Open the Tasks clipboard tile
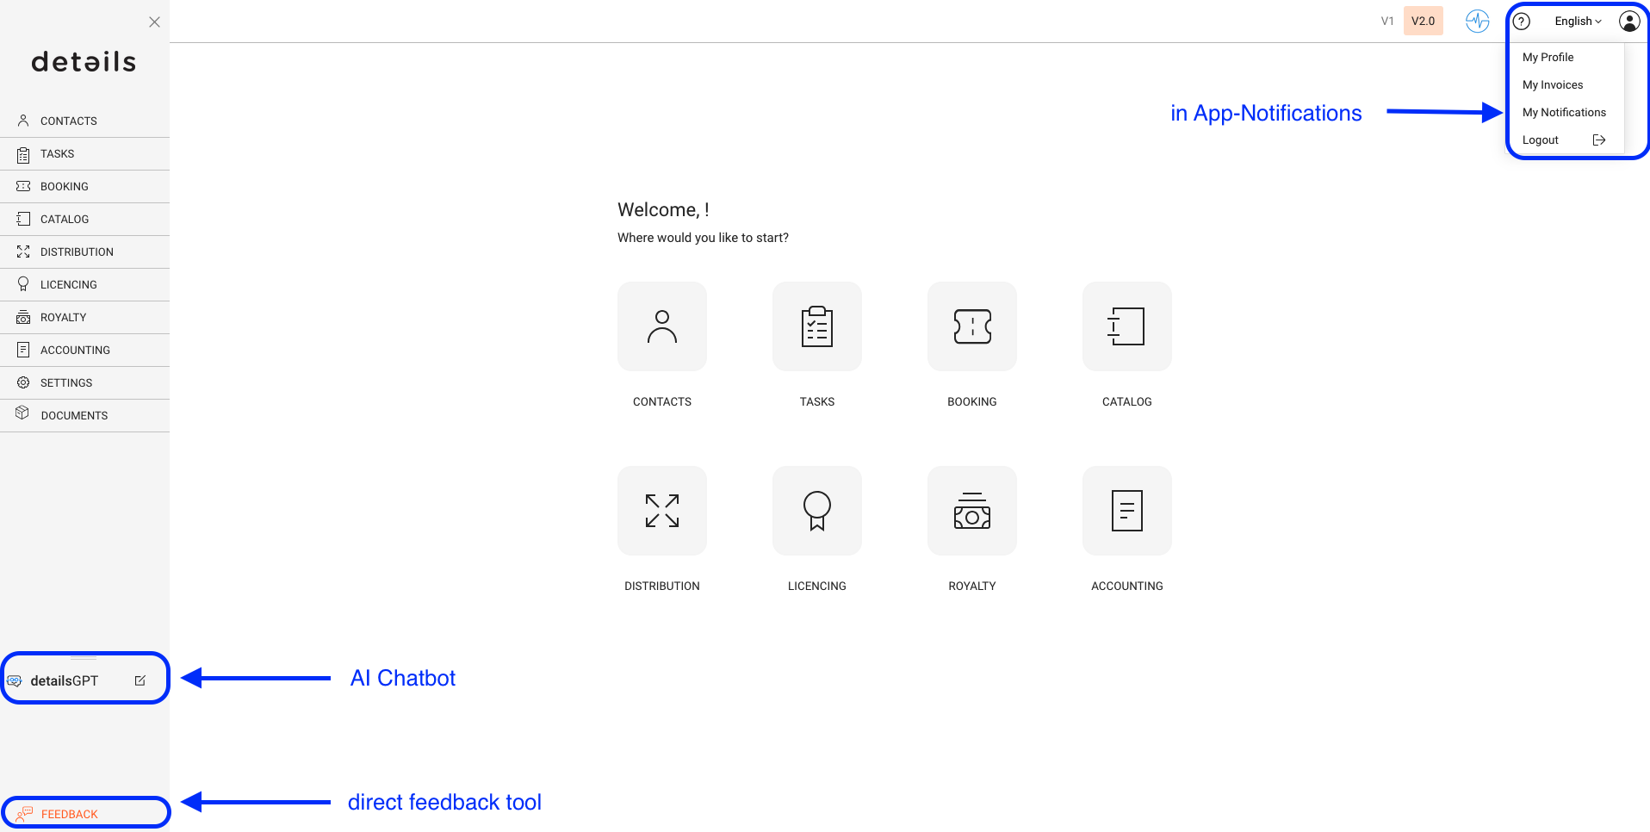1650x832 pixels. tap(817, 326)
